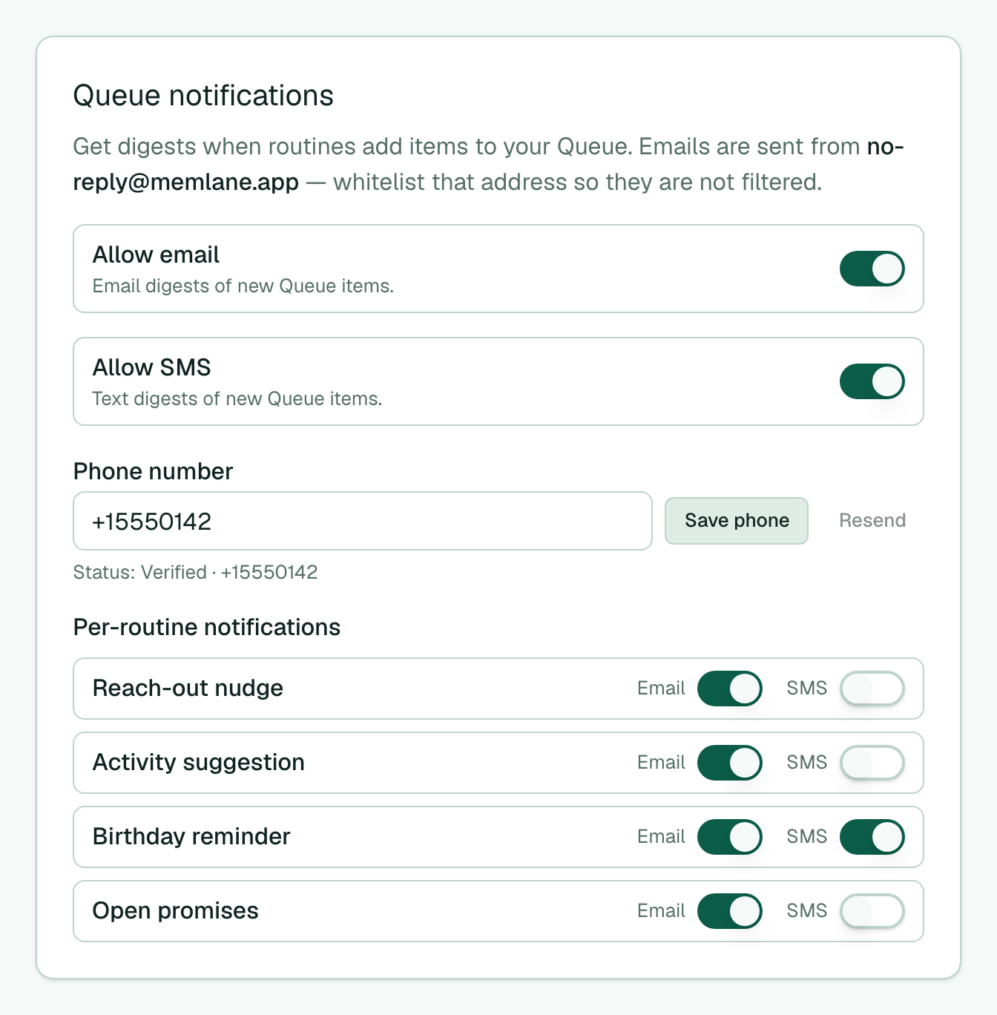997x1015 pixels.
Task: Enable SMS for Activity suggestion
Action: [x=872, y=763]
